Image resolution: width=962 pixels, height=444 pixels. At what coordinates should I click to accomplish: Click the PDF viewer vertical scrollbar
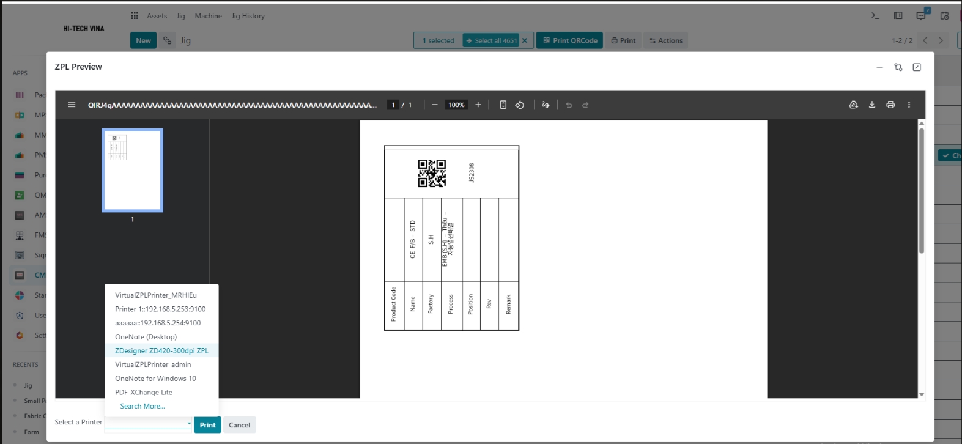[x=921, y=190]
